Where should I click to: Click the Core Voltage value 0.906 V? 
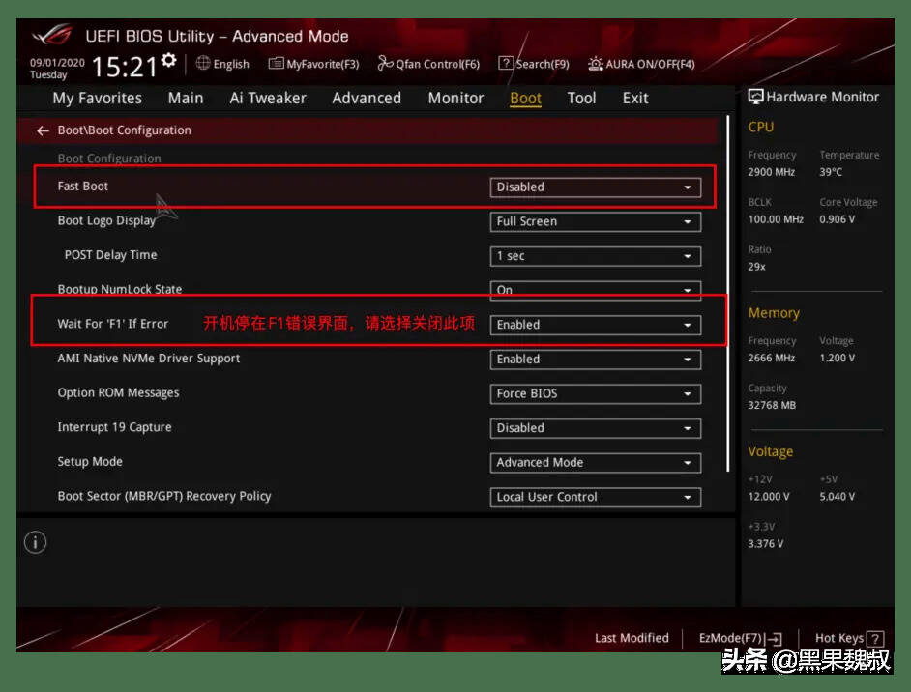tap(838, 219)
